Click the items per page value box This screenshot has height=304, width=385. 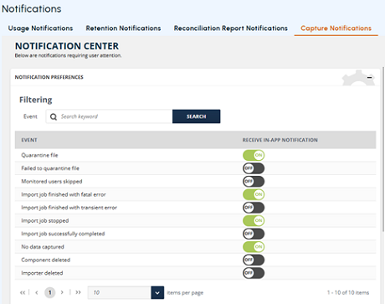pyautogui.click(x=120, y=292)
